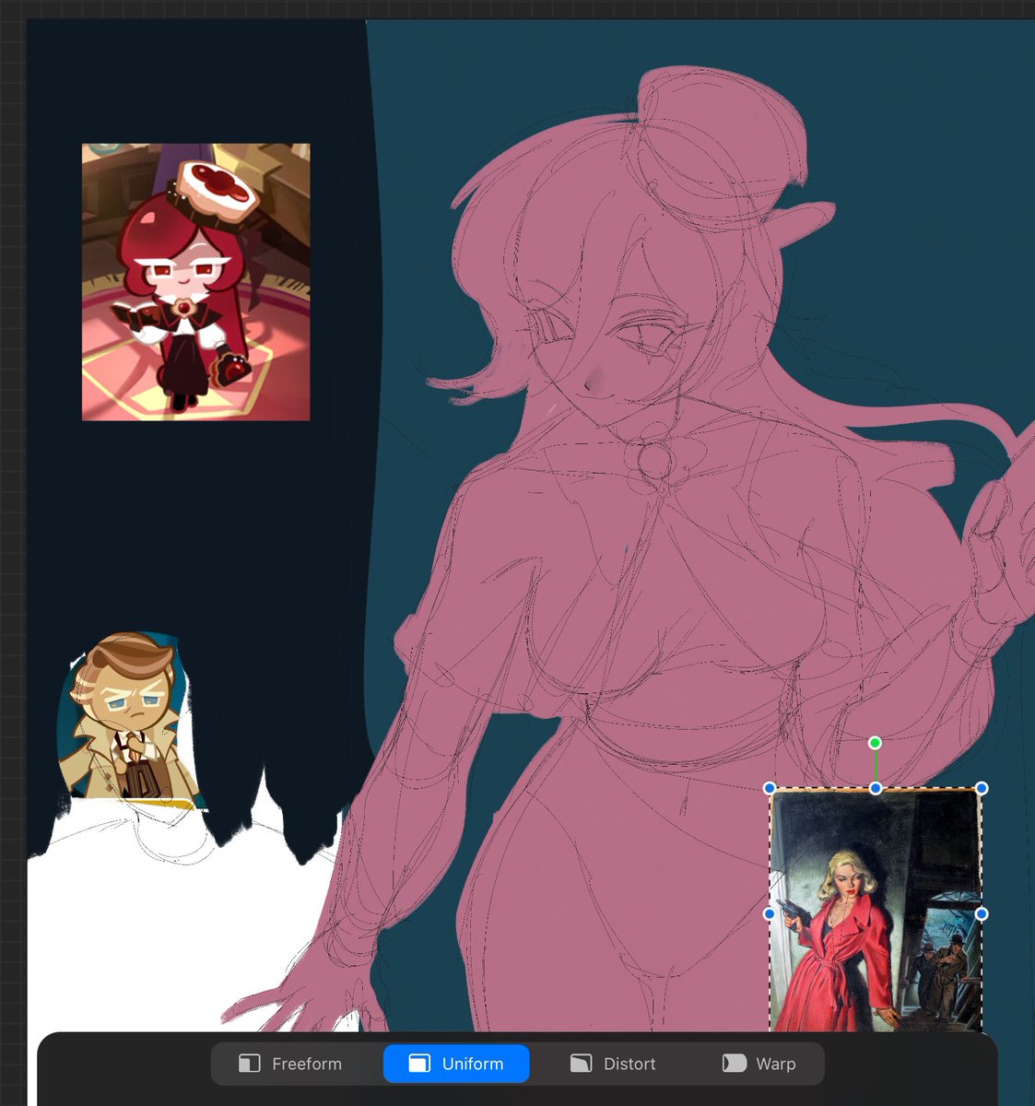Screen dimensions: 1035x1106
Task: Click the top-left blue transform handle
Action: 770,788
